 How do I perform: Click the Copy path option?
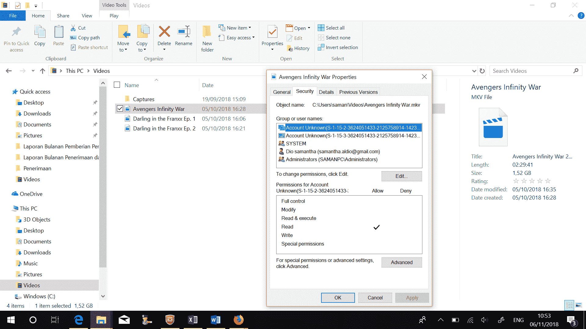coord(85,37)
